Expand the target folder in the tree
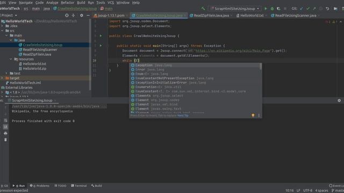 coord(2,78)
